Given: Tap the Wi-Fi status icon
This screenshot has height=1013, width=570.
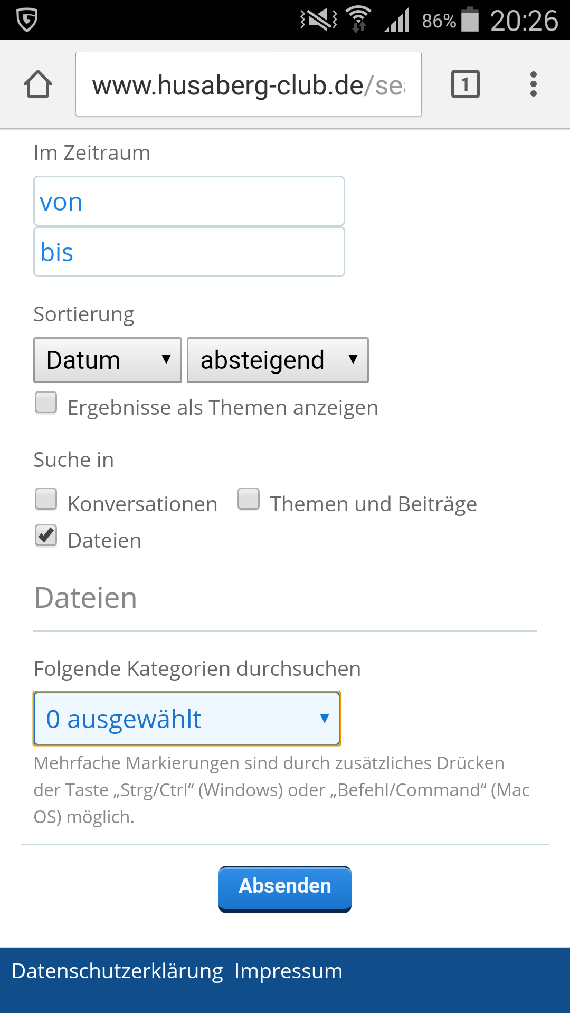Looking at the screenshot, I should coord(359,20).
